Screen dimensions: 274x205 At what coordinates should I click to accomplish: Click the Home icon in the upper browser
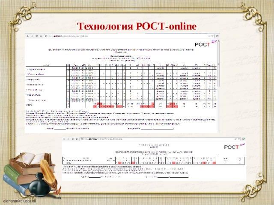[41, 36]
